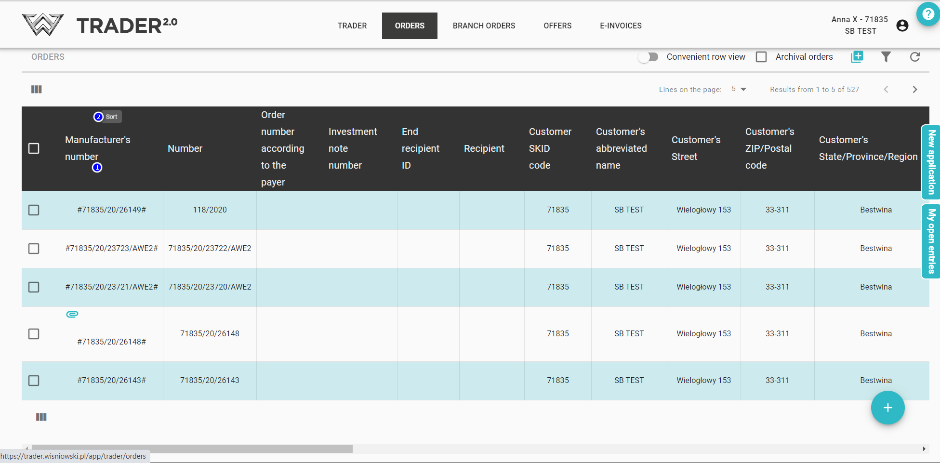Click the horizontal scrollbar at the bottom
This screenshot has height=463, width=940.
point(192,449)
